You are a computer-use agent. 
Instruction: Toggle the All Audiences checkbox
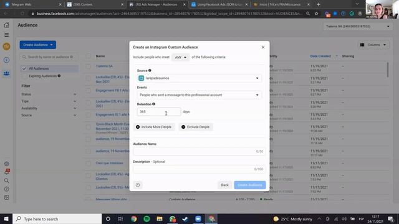pyautogui.click(x=24, y=68)
